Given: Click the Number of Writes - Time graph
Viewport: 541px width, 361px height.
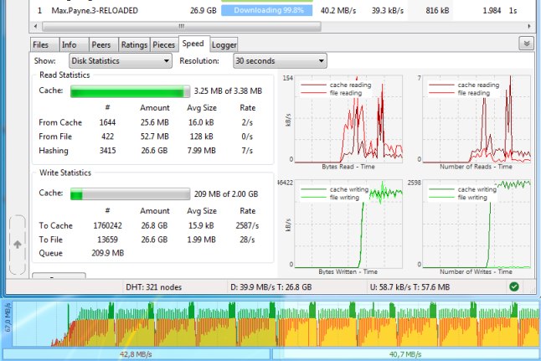Looking at the screenshot, I should pos(477,224).
